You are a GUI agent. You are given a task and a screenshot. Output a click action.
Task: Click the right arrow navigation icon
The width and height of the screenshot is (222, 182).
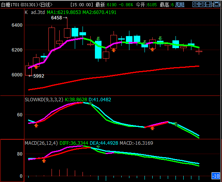[202, 4]
